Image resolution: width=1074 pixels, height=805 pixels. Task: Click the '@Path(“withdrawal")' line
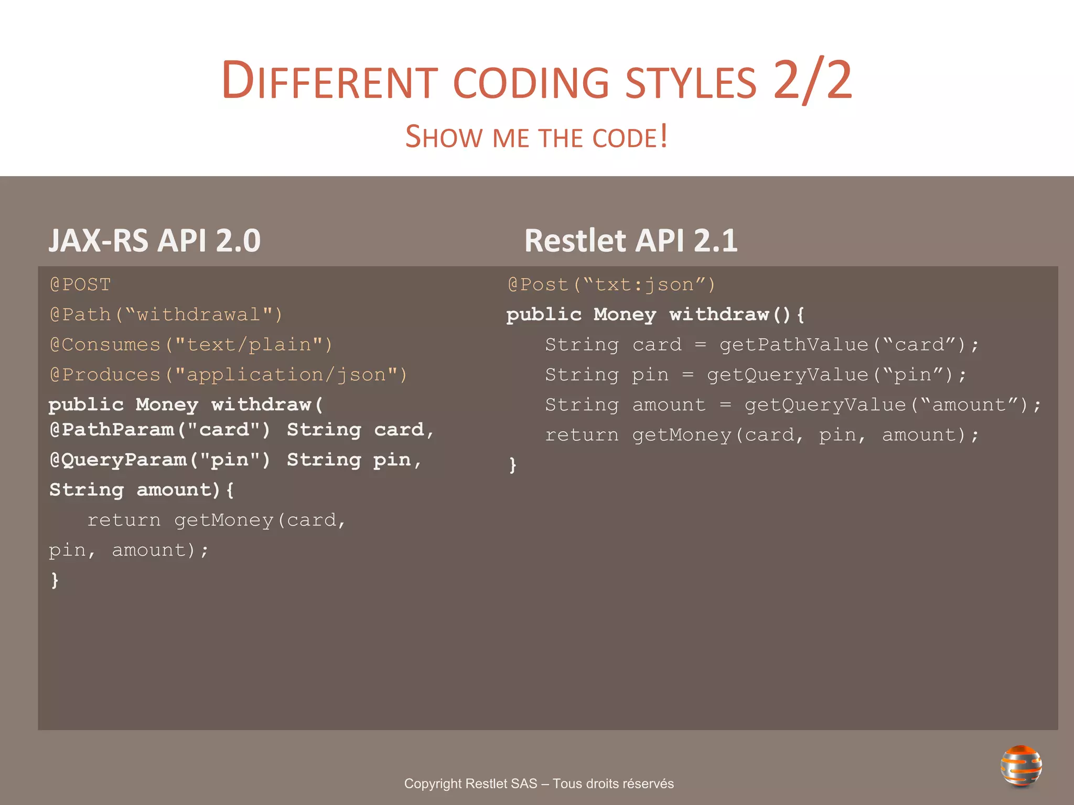coord(166,314)
